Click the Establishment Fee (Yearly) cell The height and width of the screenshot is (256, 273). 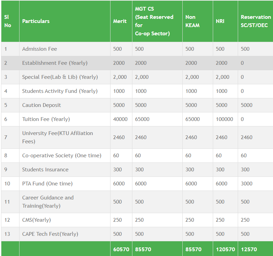click(55, 63)
